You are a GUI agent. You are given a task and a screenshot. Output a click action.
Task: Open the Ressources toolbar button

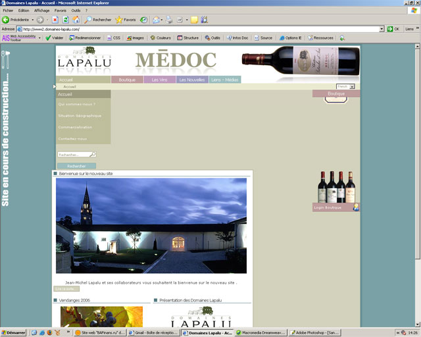pyautogui.click(x=320, y=38)
